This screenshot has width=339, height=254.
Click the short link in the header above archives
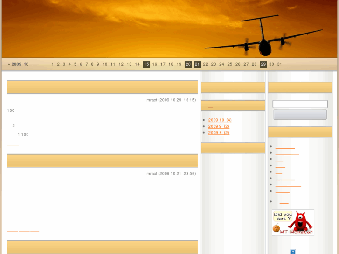click(x=210, y=106)
